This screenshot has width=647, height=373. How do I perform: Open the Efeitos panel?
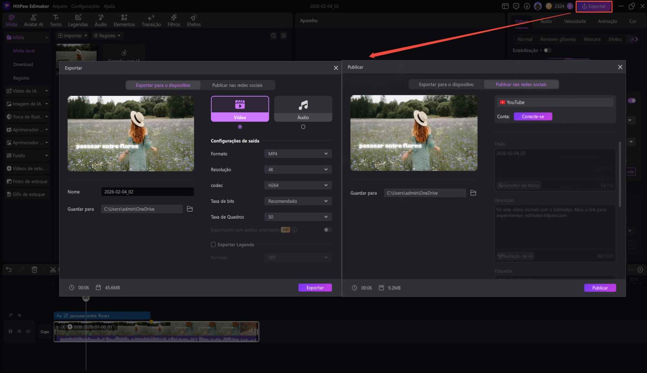click(x=194, y=20)
